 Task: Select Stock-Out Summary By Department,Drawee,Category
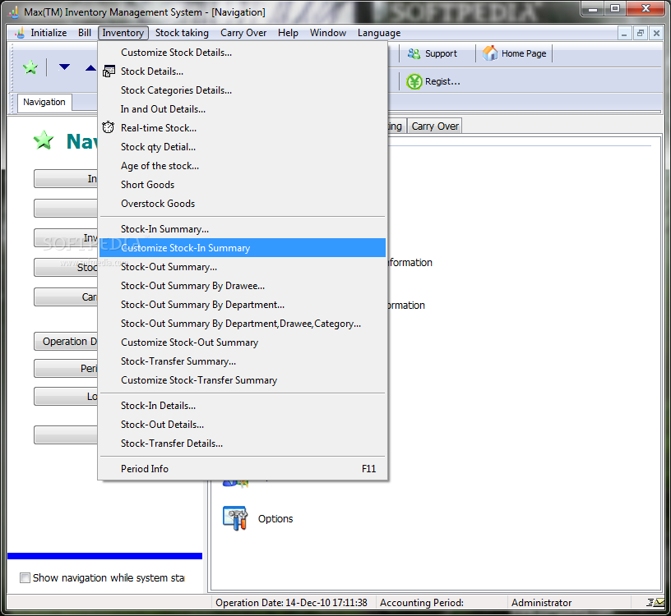pyautogui.click(x=243, y=324)
